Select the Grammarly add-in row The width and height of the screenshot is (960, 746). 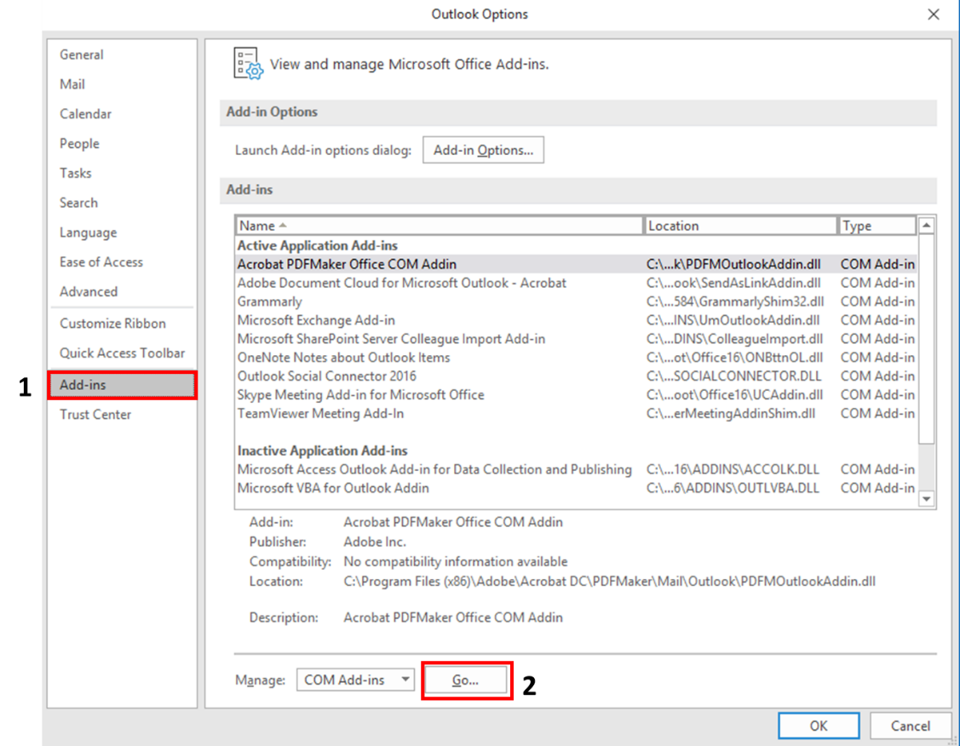[x=576, y=301]
